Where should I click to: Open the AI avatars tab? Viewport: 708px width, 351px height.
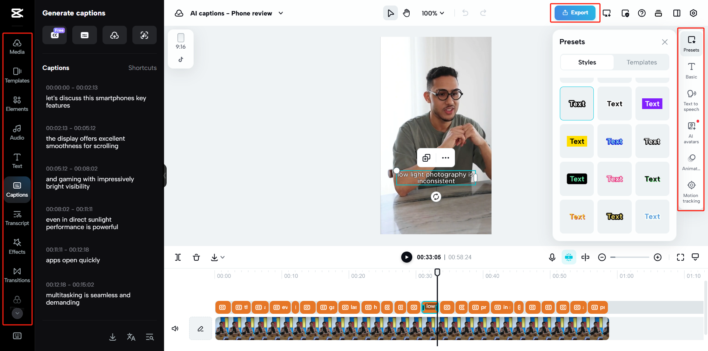click(691, 133)
